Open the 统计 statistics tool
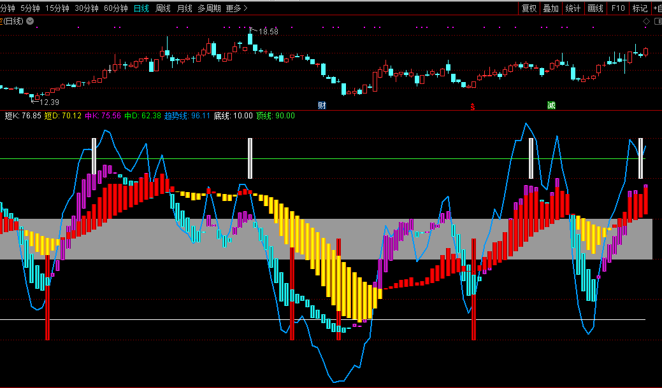 pos(573,8)
